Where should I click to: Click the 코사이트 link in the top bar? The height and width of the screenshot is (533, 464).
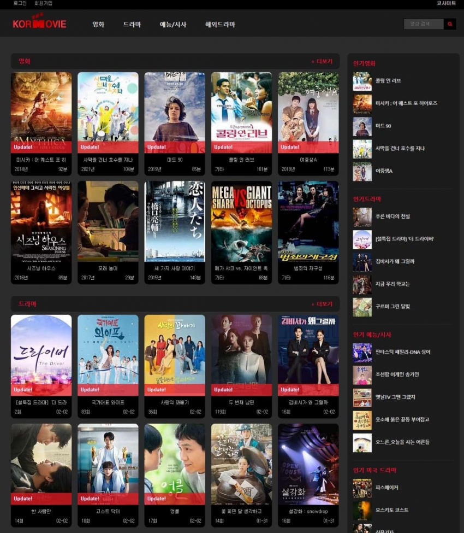[x=446, y=3]
